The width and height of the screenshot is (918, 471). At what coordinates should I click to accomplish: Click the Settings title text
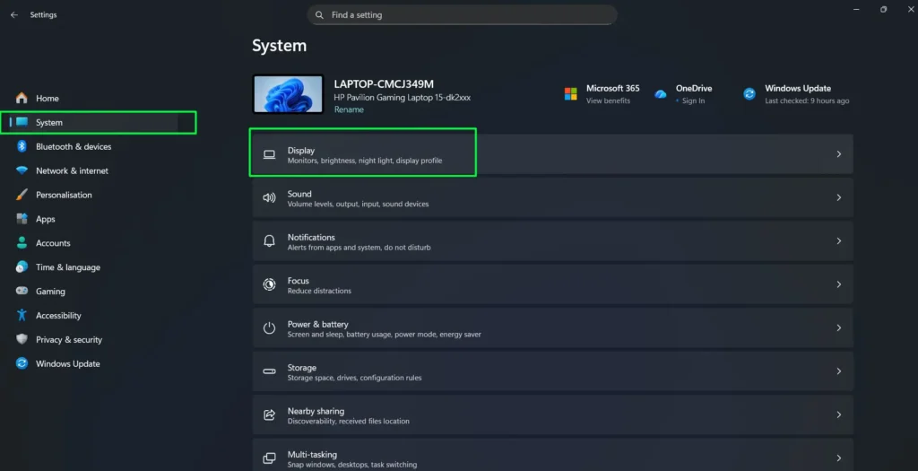[x=43, y=15]
